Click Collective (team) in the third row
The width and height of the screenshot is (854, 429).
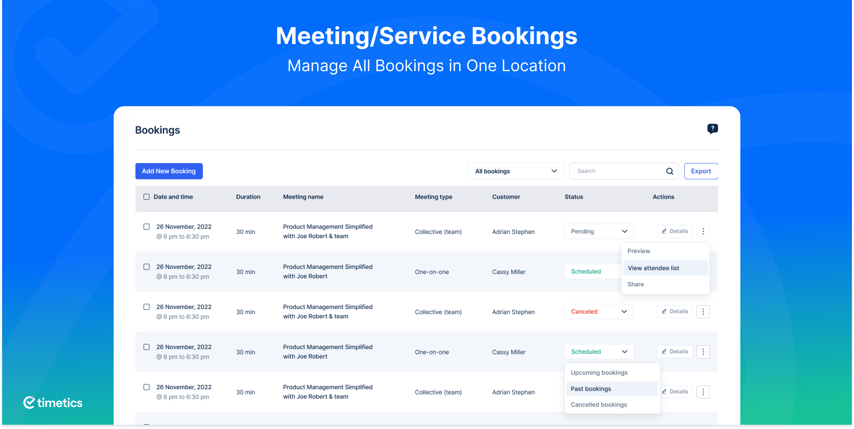(x=438, y=312)
